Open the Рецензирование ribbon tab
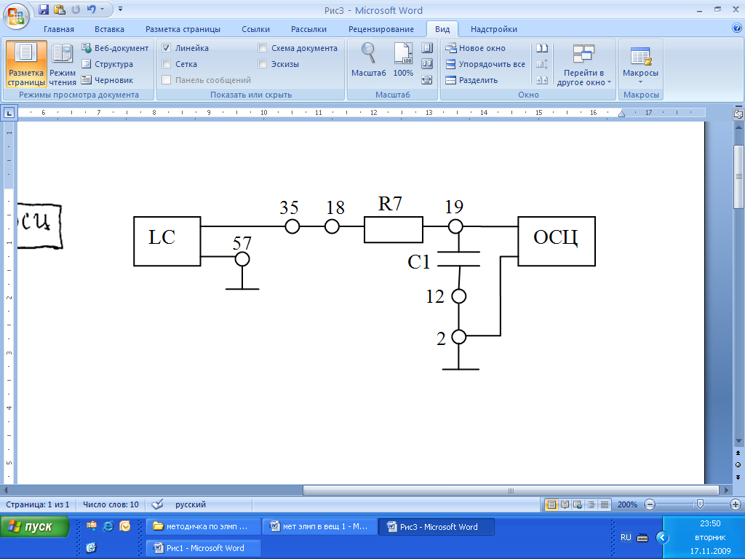This screenshot has height=559, width=745. pos(381,29)
